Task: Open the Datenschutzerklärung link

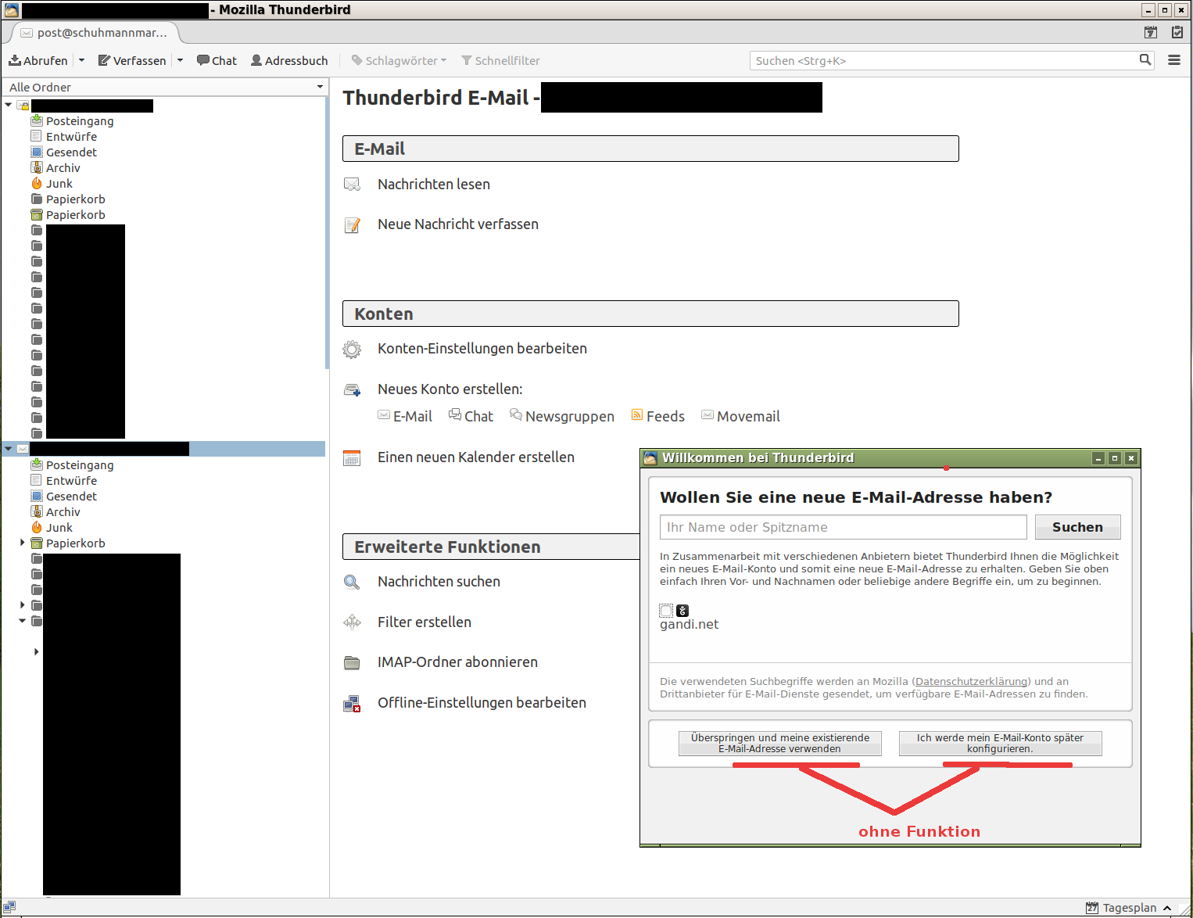Action: click(971, 682)
